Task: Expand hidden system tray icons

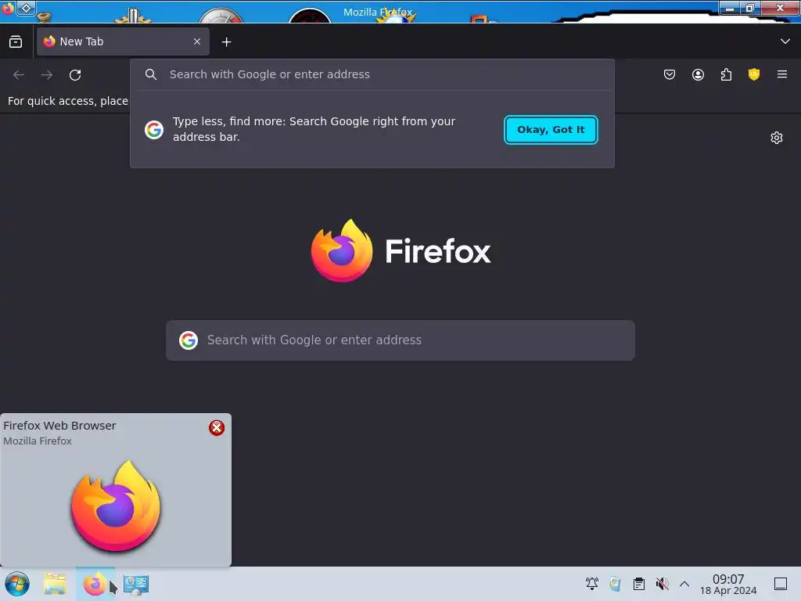Action: coord(684,584)
